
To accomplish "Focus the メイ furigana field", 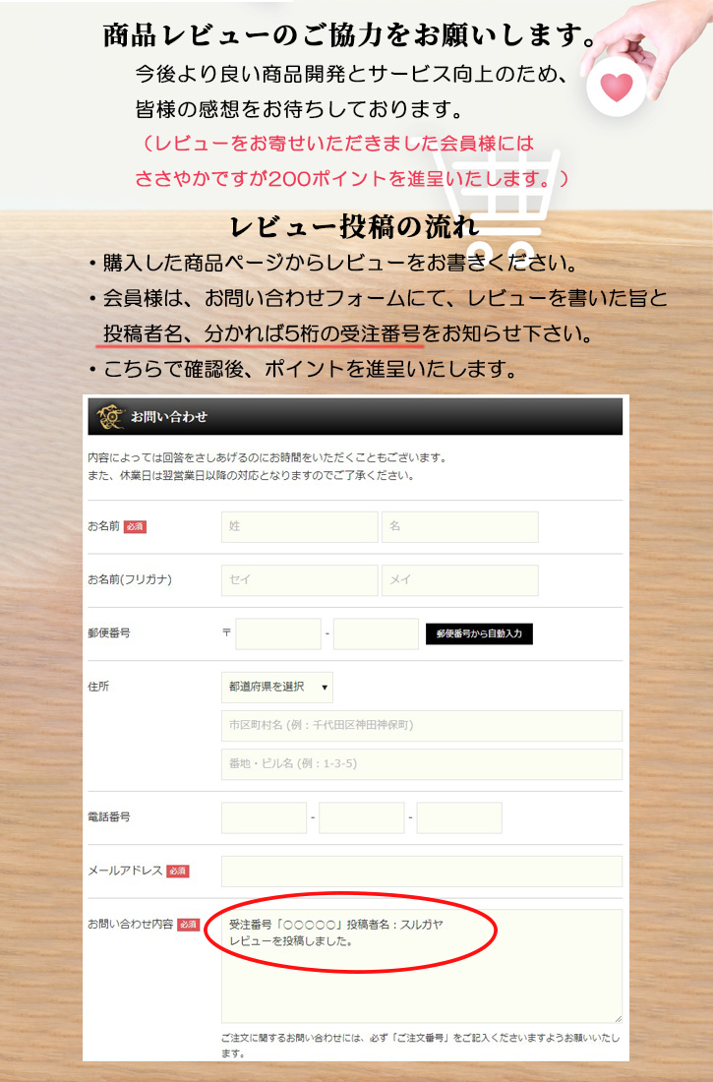I will pyautogui.click(x=459, y=580).
